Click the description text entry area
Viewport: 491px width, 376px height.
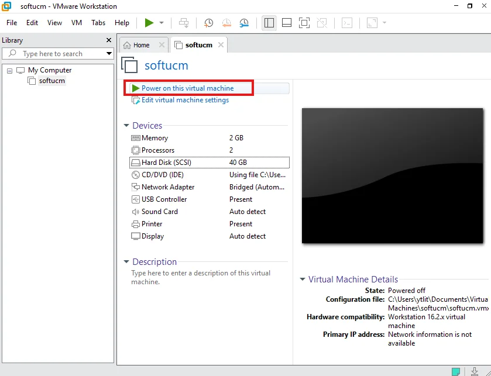[x=201, y=277]
